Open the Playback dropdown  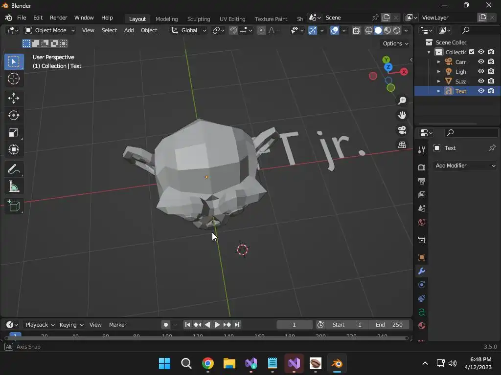tap(40, 325)
